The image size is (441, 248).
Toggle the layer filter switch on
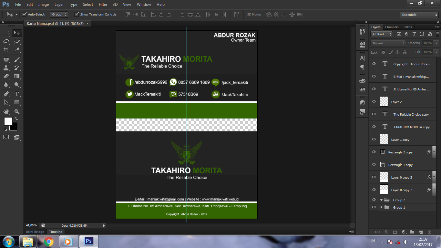[x=438, y=34]
